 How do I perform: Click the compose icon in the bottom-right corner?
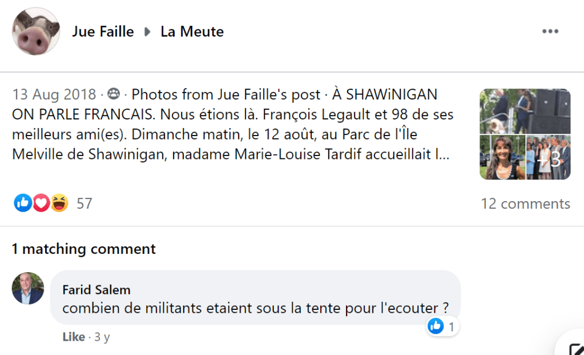(x=573, y=345)
